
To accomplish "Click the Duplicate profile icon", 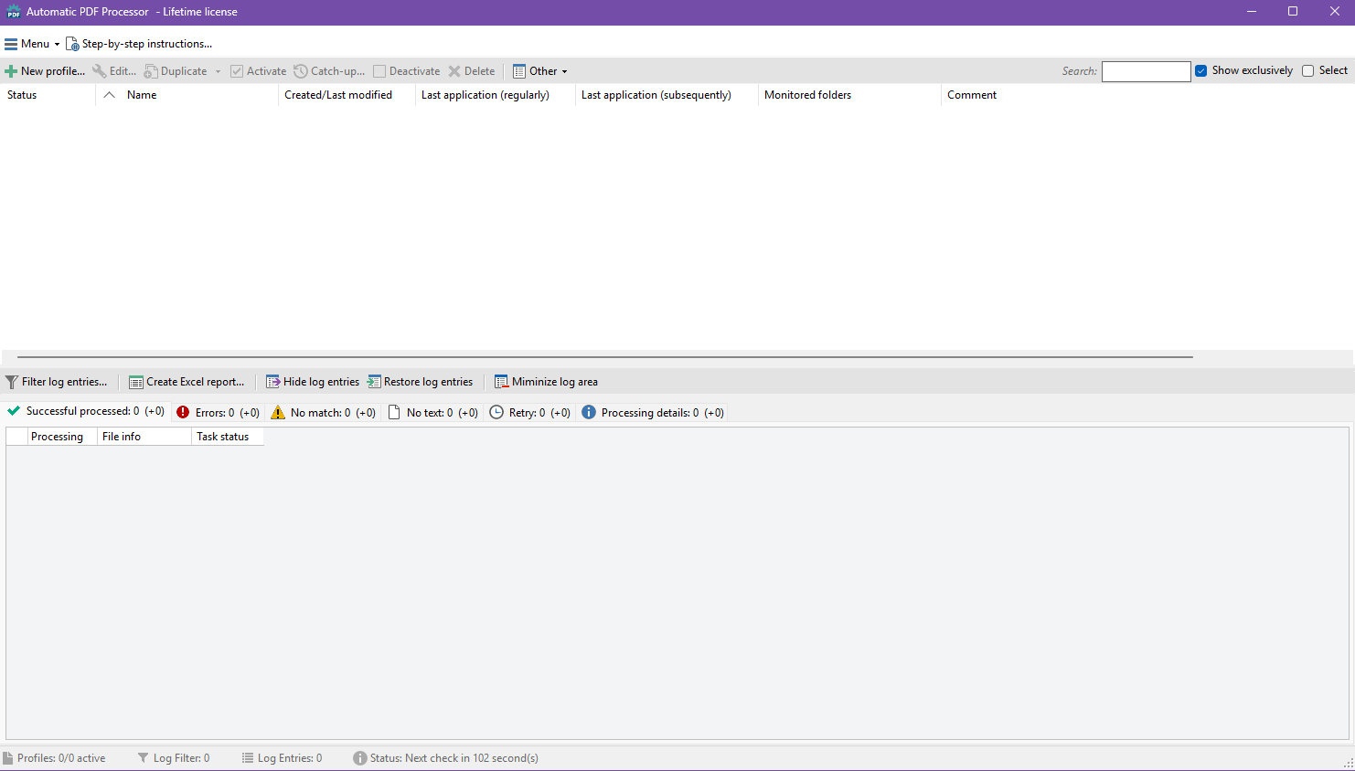I will (151, 71).
